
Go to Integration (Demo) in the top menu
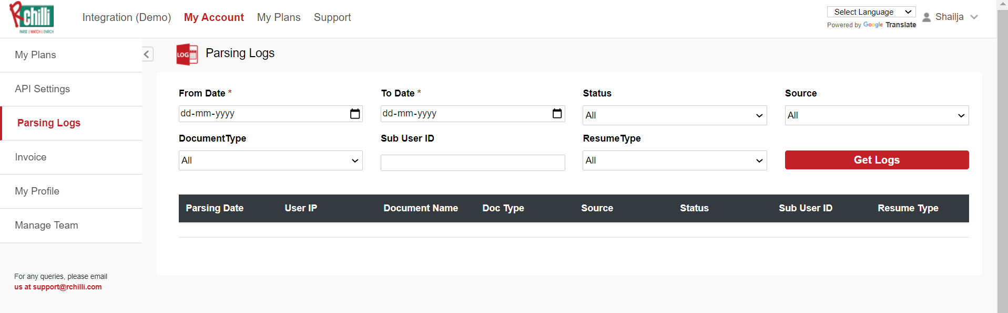[x=127, y=17]
